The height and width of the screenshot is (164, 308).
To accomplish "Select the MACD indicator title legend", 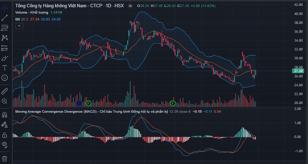I will (x=92, y=112).
